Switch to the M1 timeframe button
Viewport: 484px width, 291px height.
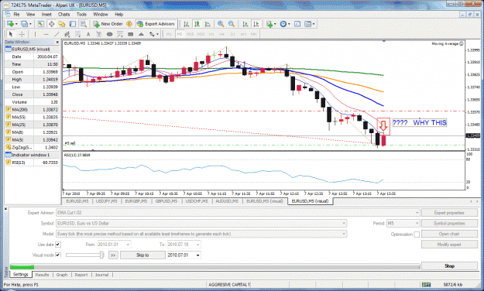pos(169,34)
